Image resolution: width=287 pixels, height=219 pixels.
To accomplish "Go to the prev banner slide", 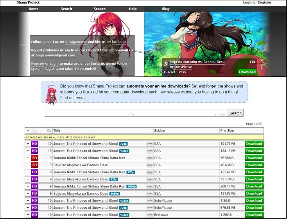I will point(23,45).
